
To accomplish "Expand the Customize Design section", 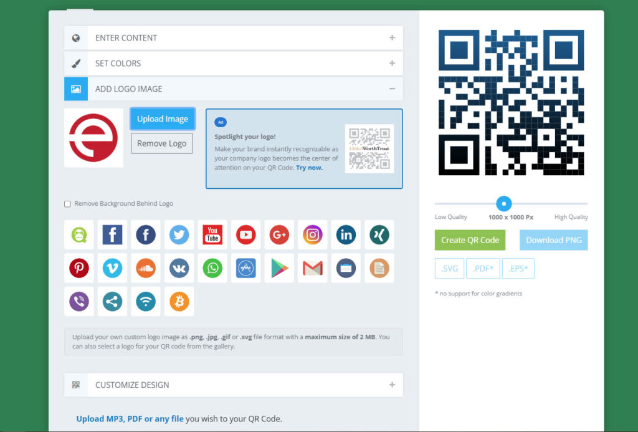I will (x=234, y=385).
